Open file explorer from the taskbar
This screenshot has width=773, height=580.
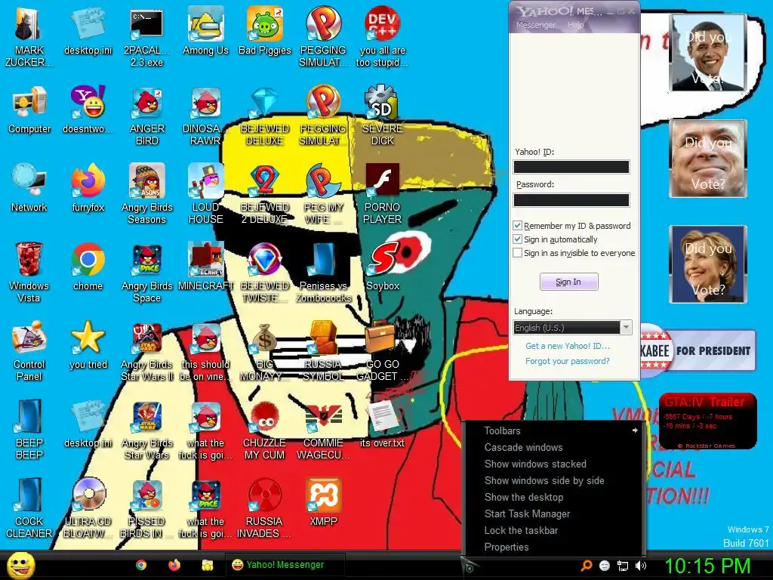pos(207,565)
